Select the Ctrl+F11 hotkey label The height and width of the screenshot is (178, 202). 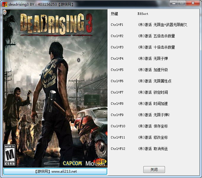118,137
